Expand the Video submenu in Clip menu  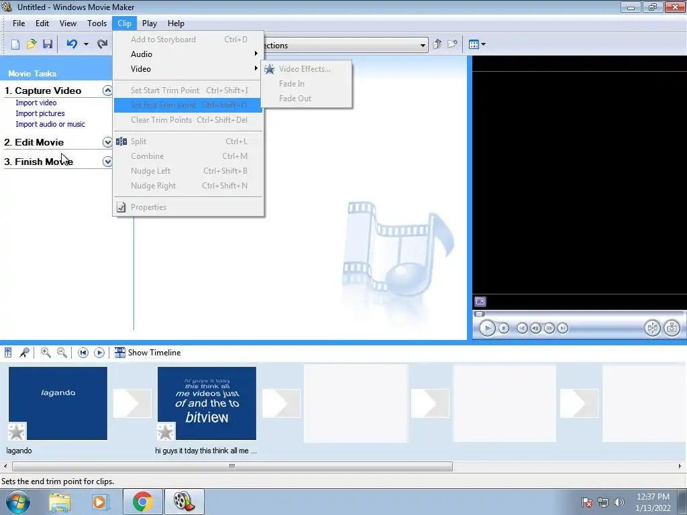click(x=188, y=69)
